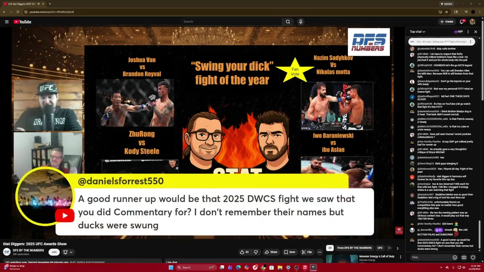Open the notifications bell with 9+ badge
Screen dimensions: 484x272
pos(462,22)
